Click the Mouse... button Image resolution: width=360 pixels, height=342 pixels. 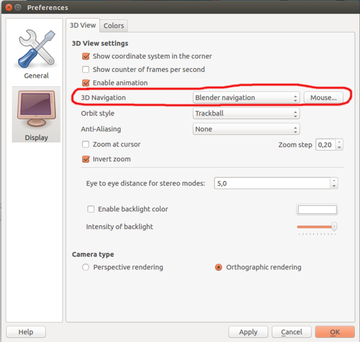(x=323, y=98)
